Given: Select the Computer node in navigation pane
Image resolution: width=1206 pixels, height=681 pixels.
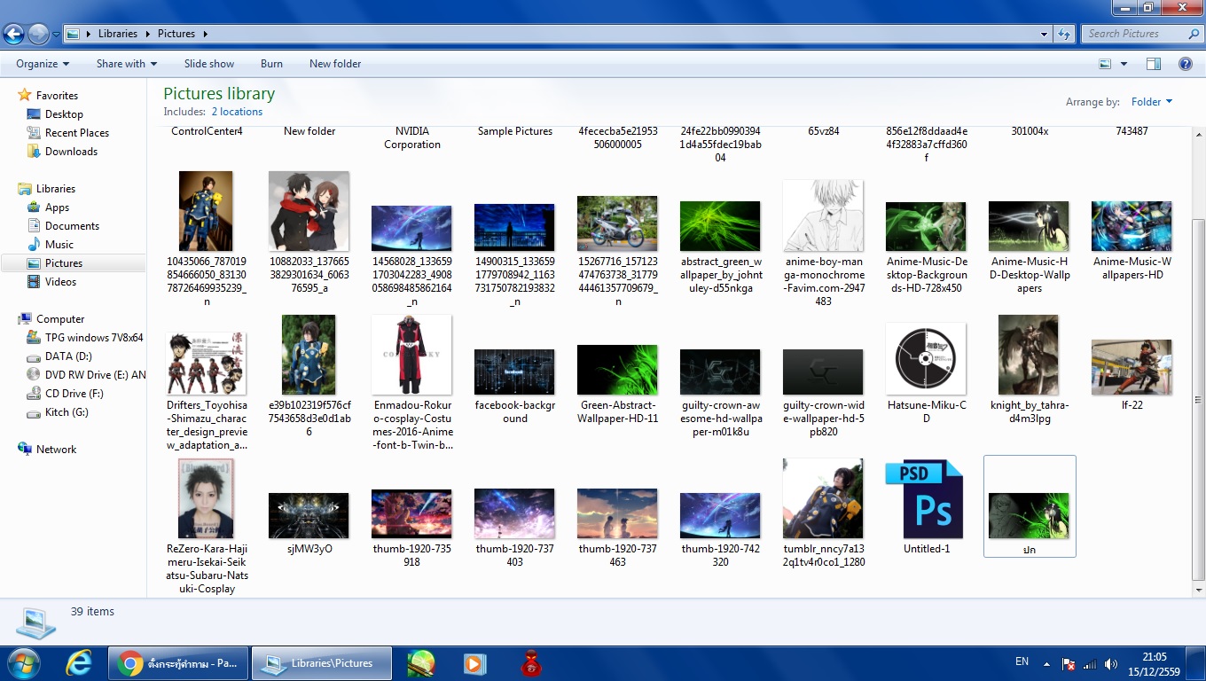Looking at the screenshot, I should [60, 319].
